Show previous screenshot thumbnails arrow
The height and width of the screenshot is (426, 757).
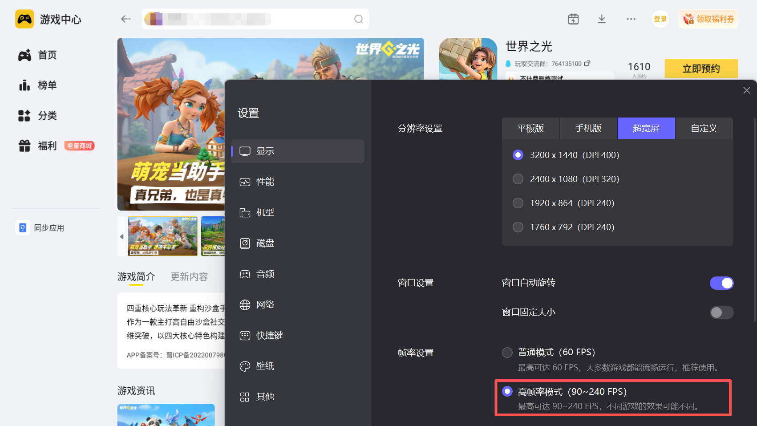(x=121, y=236)
